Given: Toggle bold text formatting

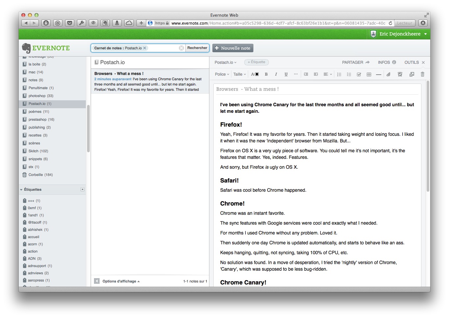Looking at the screenshot, I should (x=266, y=74).
